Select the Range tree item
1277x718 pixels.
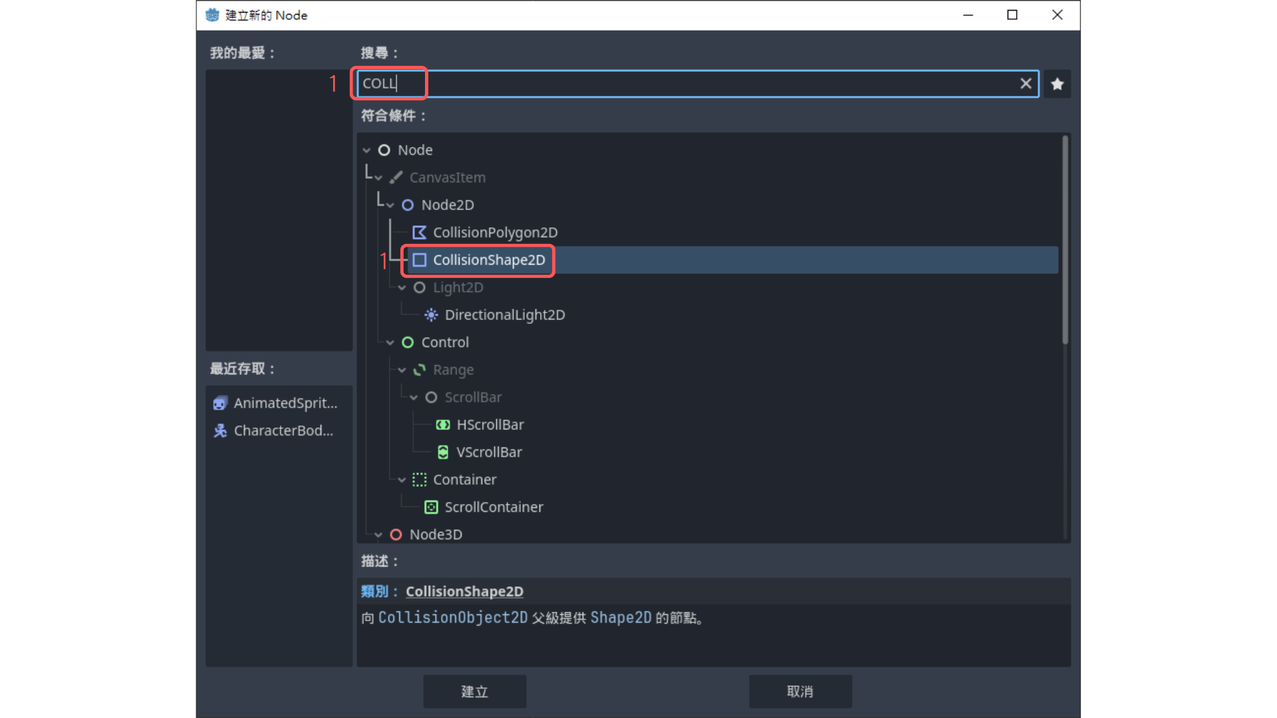[453, 370]
